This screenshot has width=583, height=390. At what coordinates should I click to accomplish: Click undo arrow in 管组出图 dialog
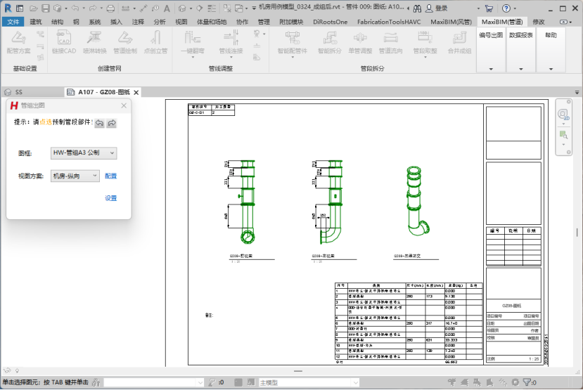[99, 123]
